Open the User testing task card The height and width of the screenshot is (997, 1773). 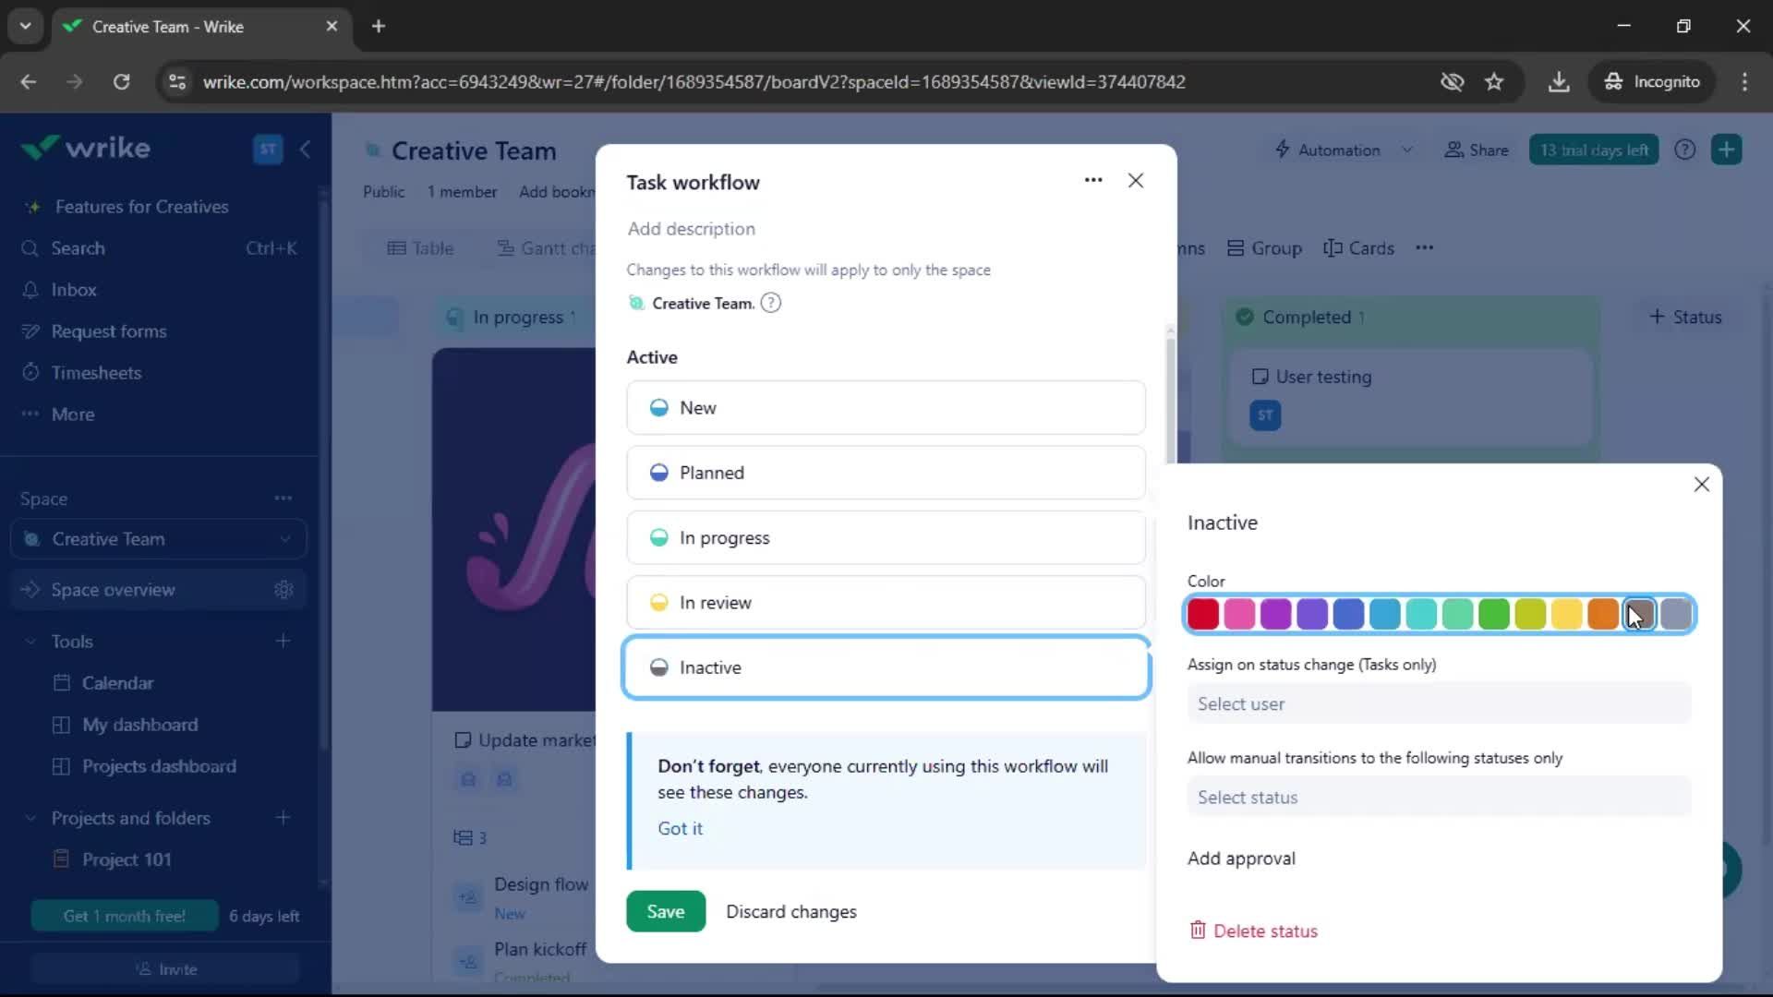pos(1412,398)
